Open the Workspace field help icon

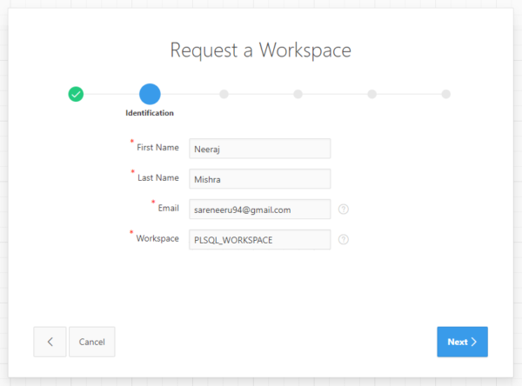[x=344, y=240]
